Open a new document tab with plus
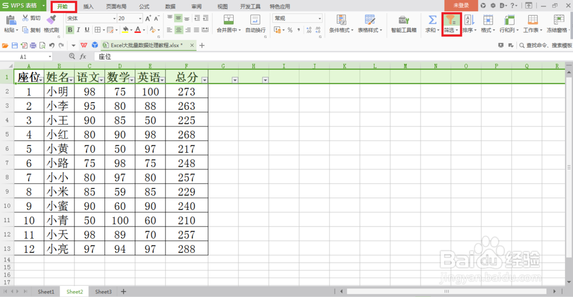 (x=202, y=46)
